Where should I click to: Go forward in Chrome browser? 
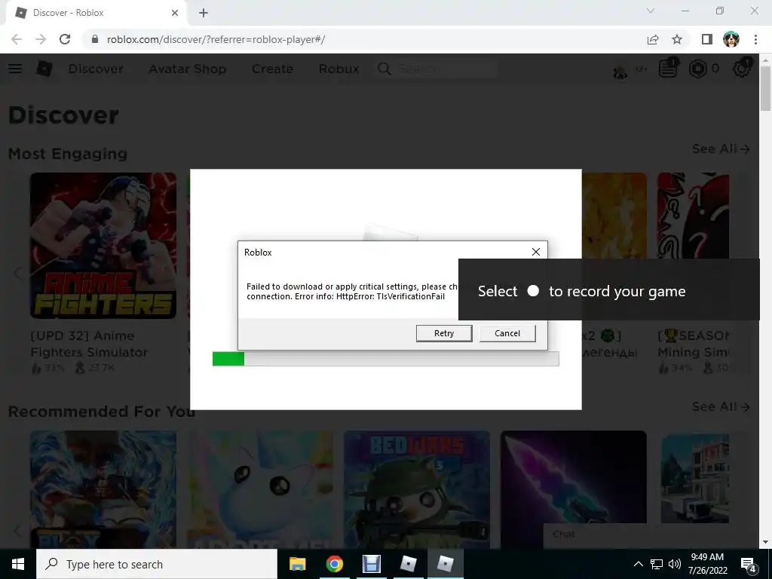pyautogui.click(x=41, y=39)
